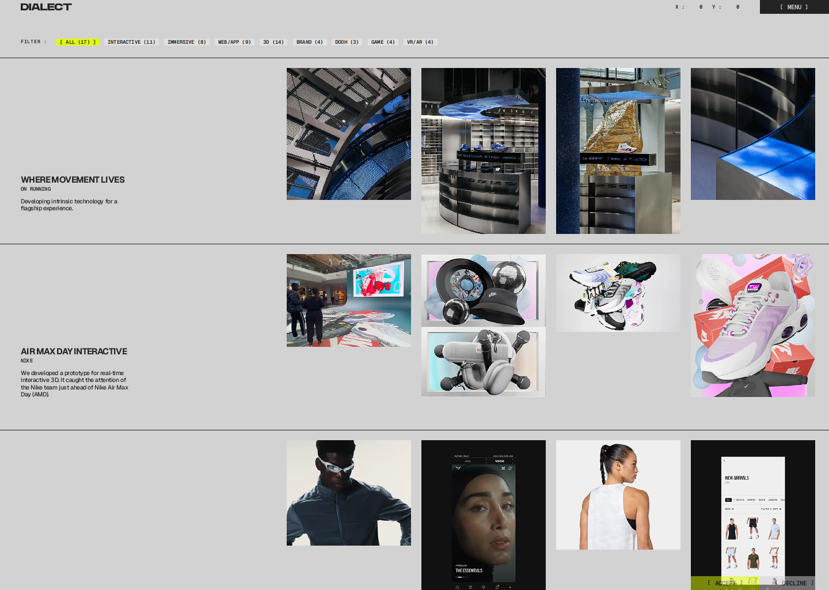Image resolution: width=829 pixels, height=590 pixels.
Task: Open the gold rock display thumbnail
Action: point(618,151)
